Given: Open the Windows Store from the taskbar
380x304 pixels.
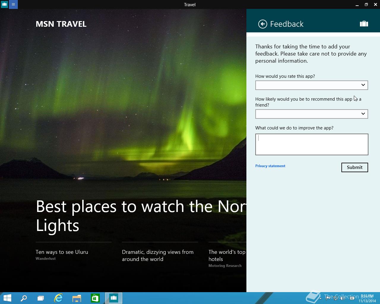Looking at the screenshot, I should (95, 298).
